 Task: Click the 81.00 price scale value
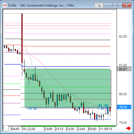click(123, 65)
